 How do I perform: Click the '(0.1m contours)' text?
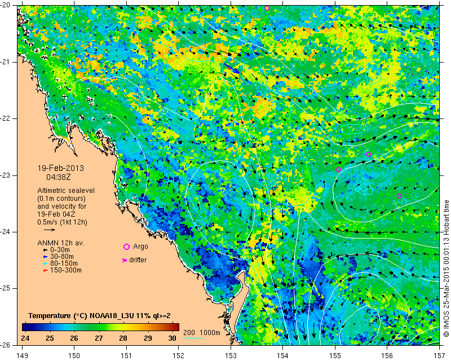tap(61, 199)
